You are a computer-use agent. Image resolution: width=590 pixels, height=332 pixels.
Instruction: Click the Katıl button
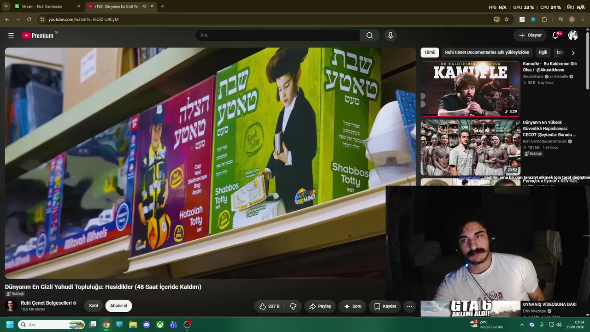click(x=94, y=306)
